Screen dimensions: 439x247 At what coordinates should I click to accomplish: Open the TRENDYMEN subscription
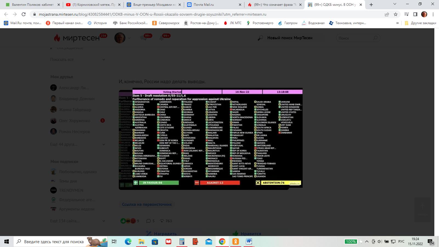coord(67,190)
